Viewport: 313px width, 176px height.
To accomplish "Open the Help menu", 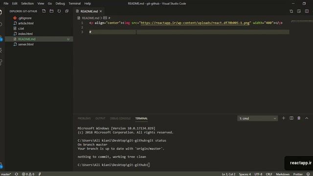I will point(88,3).
